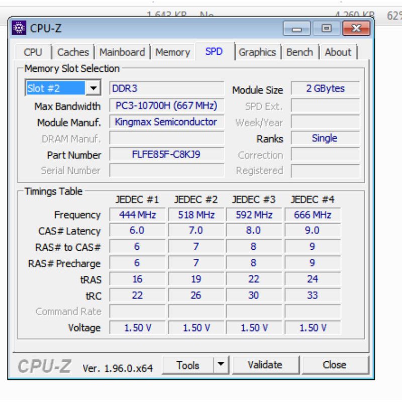This screenshot has width=402, height=402.
Task: Go to the Mainboard tab
Action: click(122, 52)
